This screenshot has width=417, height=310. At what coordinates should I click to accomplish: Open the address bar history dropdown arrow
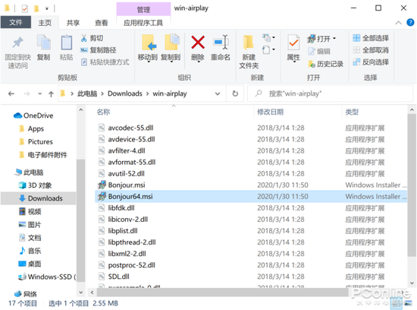tap(218, 93)
